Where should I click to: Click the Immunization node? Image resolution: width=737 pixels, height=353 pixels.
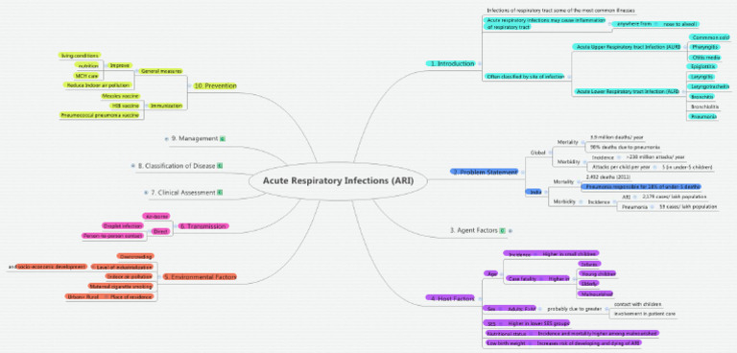(x=165, y=106)
